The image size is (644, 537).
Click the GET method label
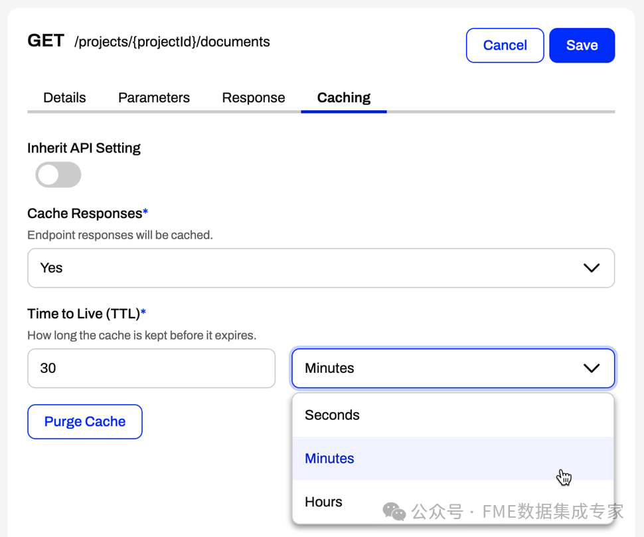pos(46,41)
